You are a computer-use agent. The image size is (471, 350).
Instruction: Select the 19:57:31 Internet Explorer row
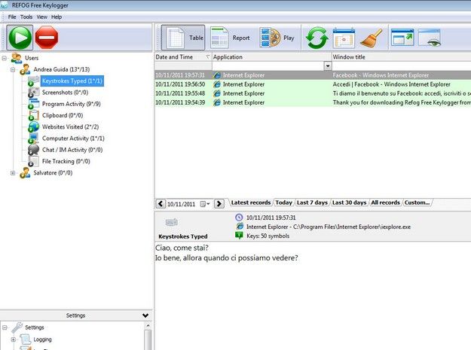pos(313,75)
